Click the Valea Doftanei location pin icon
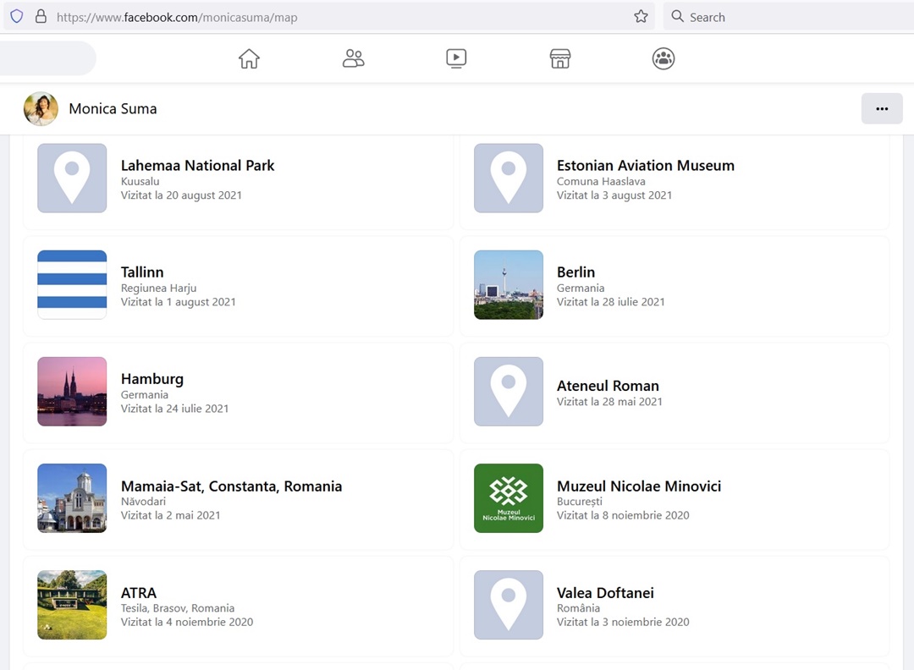Viewport: 914px width, 670px height. coord(509,604)
